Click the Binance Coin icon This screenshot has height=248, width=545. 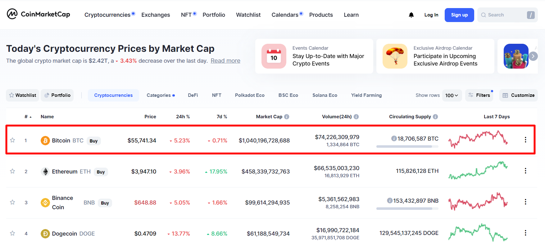pyautogui.click(x=45, y=203)
